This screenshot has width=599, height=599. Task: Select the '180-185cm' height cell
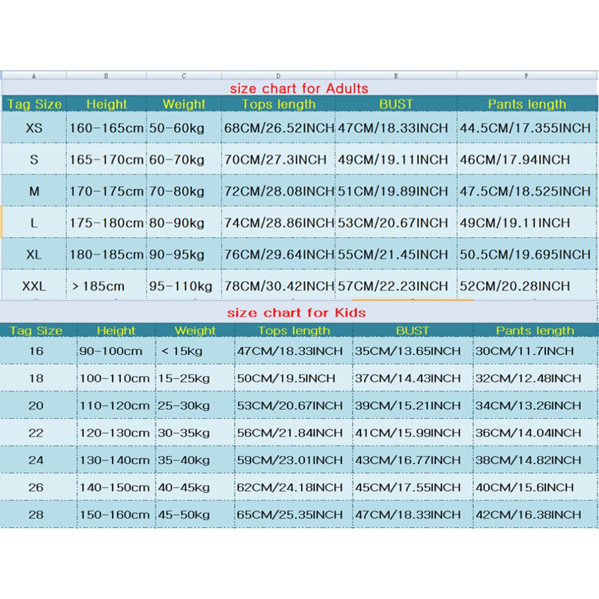coord(106,254)
